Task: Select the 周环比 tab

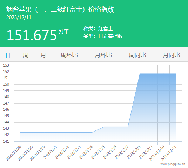Action: (x=69, y=55)
